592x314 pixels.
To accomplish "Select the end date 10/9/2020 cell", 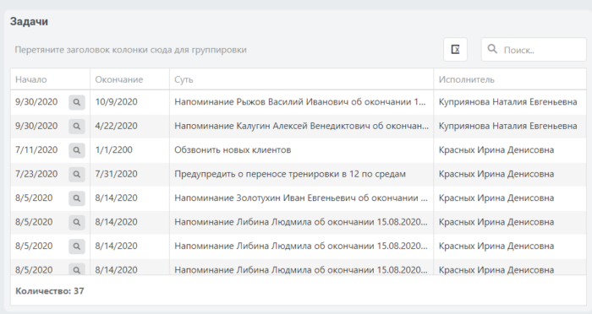I will (x=129, y=102).
